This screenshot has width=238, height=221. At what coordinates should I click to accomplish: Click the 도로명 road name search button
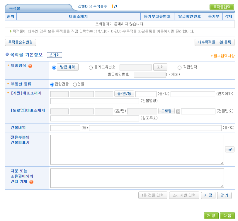(166, 111)
